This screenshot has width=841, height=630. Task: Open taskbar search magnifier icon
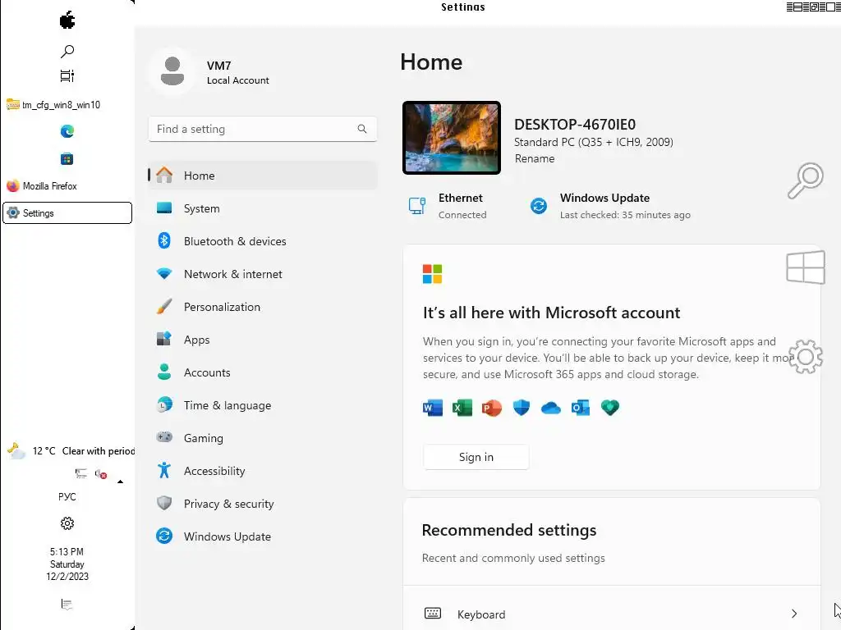[x=67, y=52]
